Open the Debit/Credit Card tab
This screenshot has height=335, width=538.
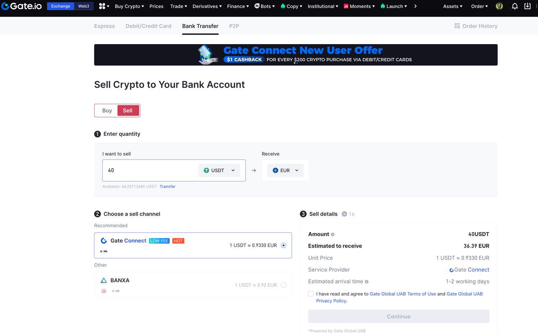(148, 26)
